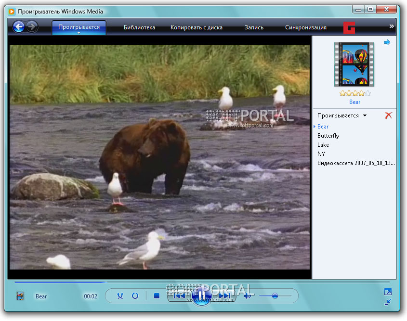407x321 pixels.
Task: Click the Forward navigation arrow
Action: click(x=32, y=27)
